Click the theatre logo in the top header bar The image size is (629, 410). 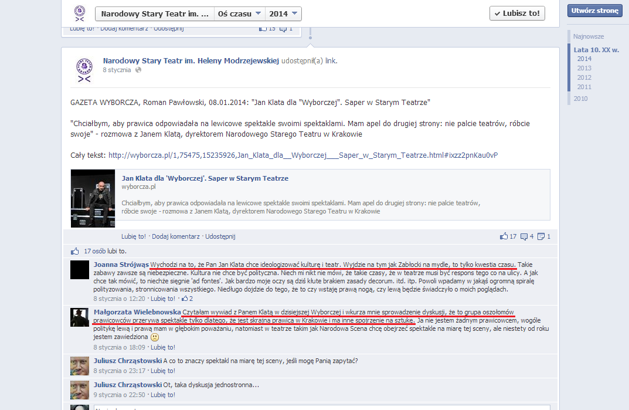point(80,13)
